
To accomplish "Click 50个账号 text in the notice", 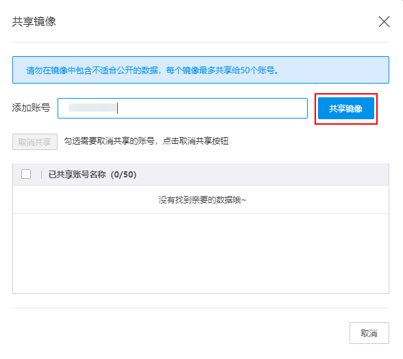I will tap(257, 70).
